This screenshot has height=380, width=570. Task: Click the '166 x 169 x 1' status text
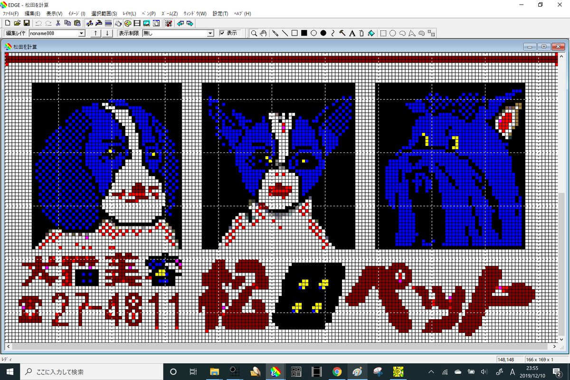[539, 359]
